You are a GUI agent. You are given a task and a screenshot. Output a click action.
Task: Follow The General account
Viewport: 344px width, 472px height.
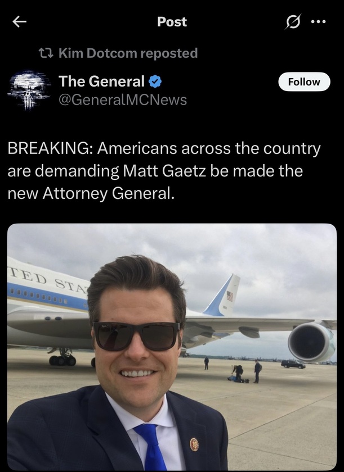[304, 81]
